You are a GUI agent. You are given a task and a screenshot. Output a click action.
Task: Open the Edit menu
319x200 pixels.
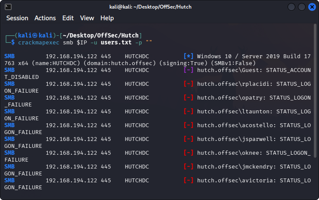tap(68, 18)
